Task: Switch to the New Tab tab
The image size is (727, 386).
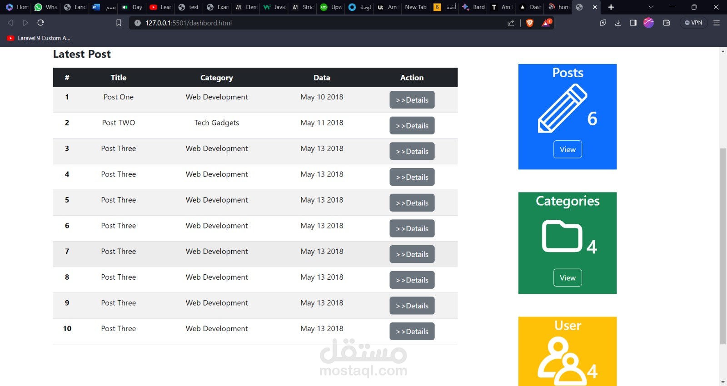Action: (415, 7)
